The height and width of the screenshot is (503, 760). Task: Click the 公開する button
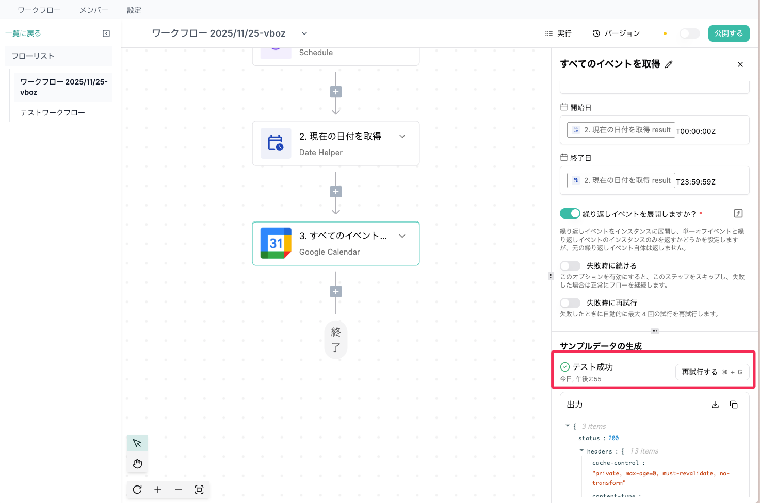pyautogui.click(x=729, y=33)
